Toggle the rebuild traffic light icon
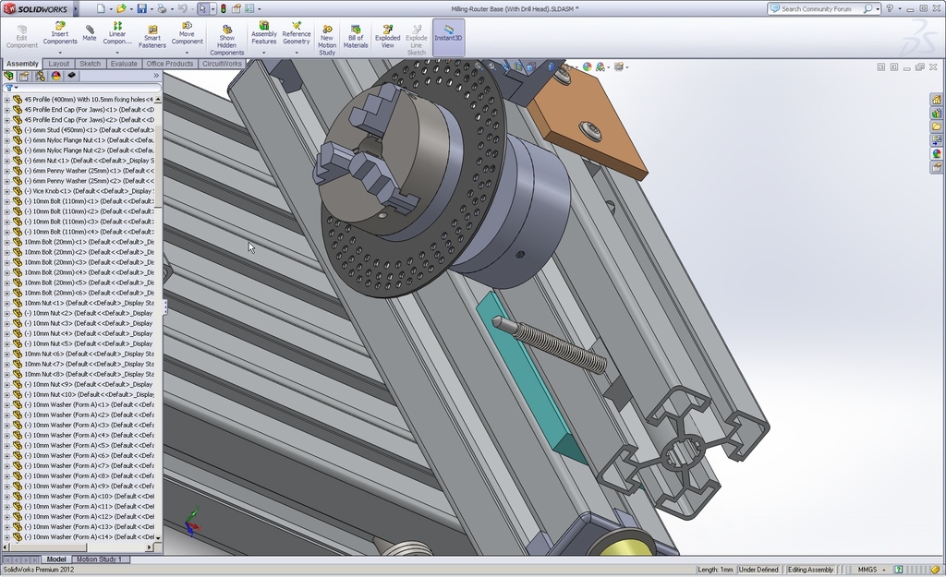Viewport: 946px width, 577px height. (223, 8)
